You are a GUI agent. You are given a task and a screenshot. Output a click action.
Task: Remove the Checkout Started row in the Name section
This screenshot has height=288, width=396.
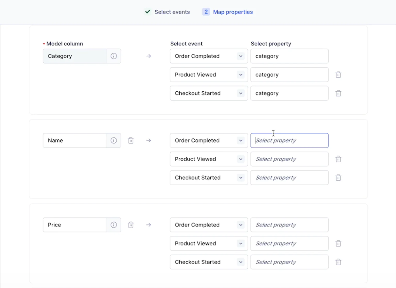point(338,178)
